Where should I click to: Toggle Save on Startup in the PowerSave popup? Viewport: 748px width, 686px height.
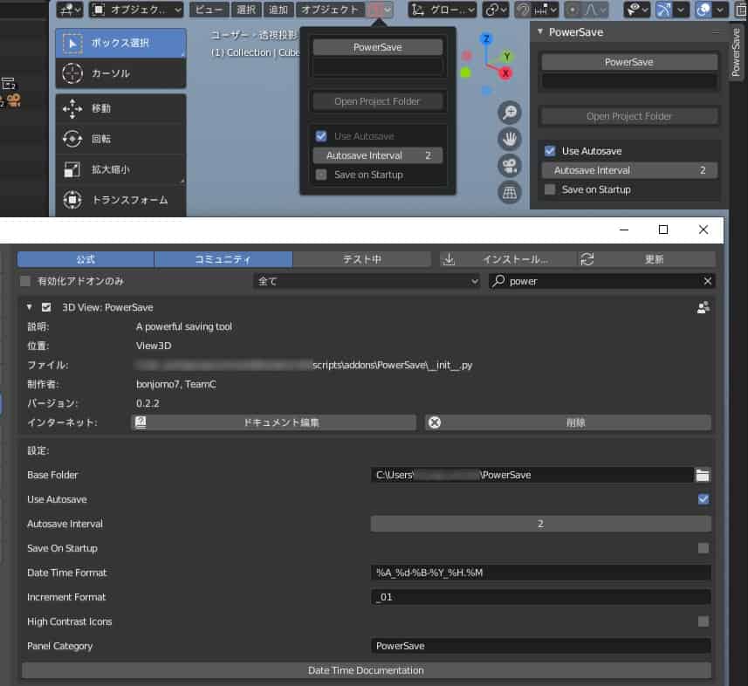(321, 175)
